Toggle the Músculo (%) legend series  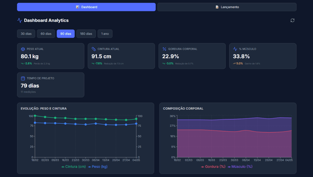(240, 167)
